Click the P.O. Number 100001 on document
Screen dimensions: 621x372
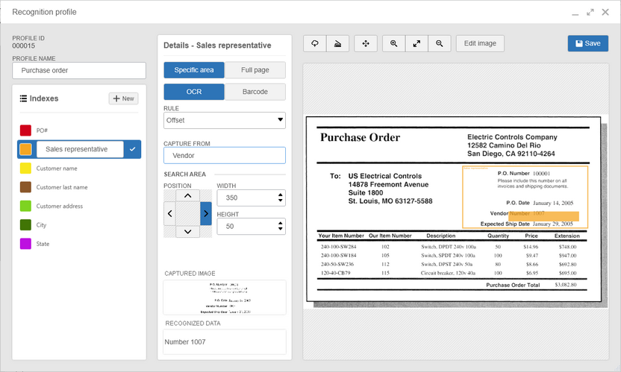523,174
